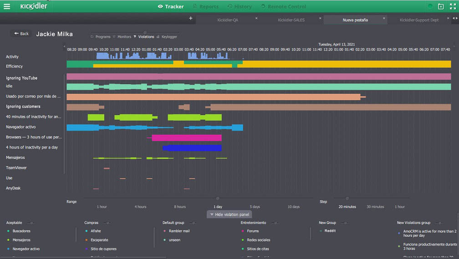The height and width of the screenshot is (259, 459).
Task: Click the Kickidler logo
Action: pyautogui.click(x=34, y=6)
